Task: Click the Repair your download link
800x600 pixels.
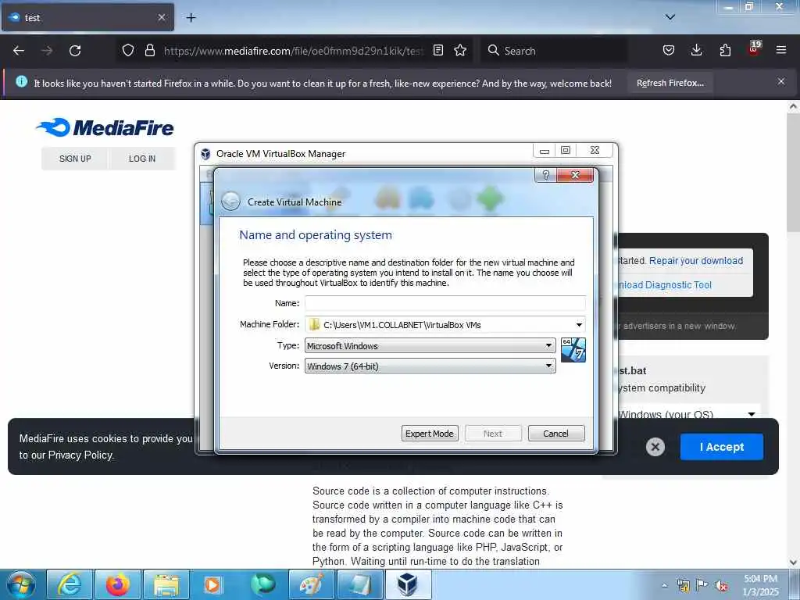Action: (696, 261)
